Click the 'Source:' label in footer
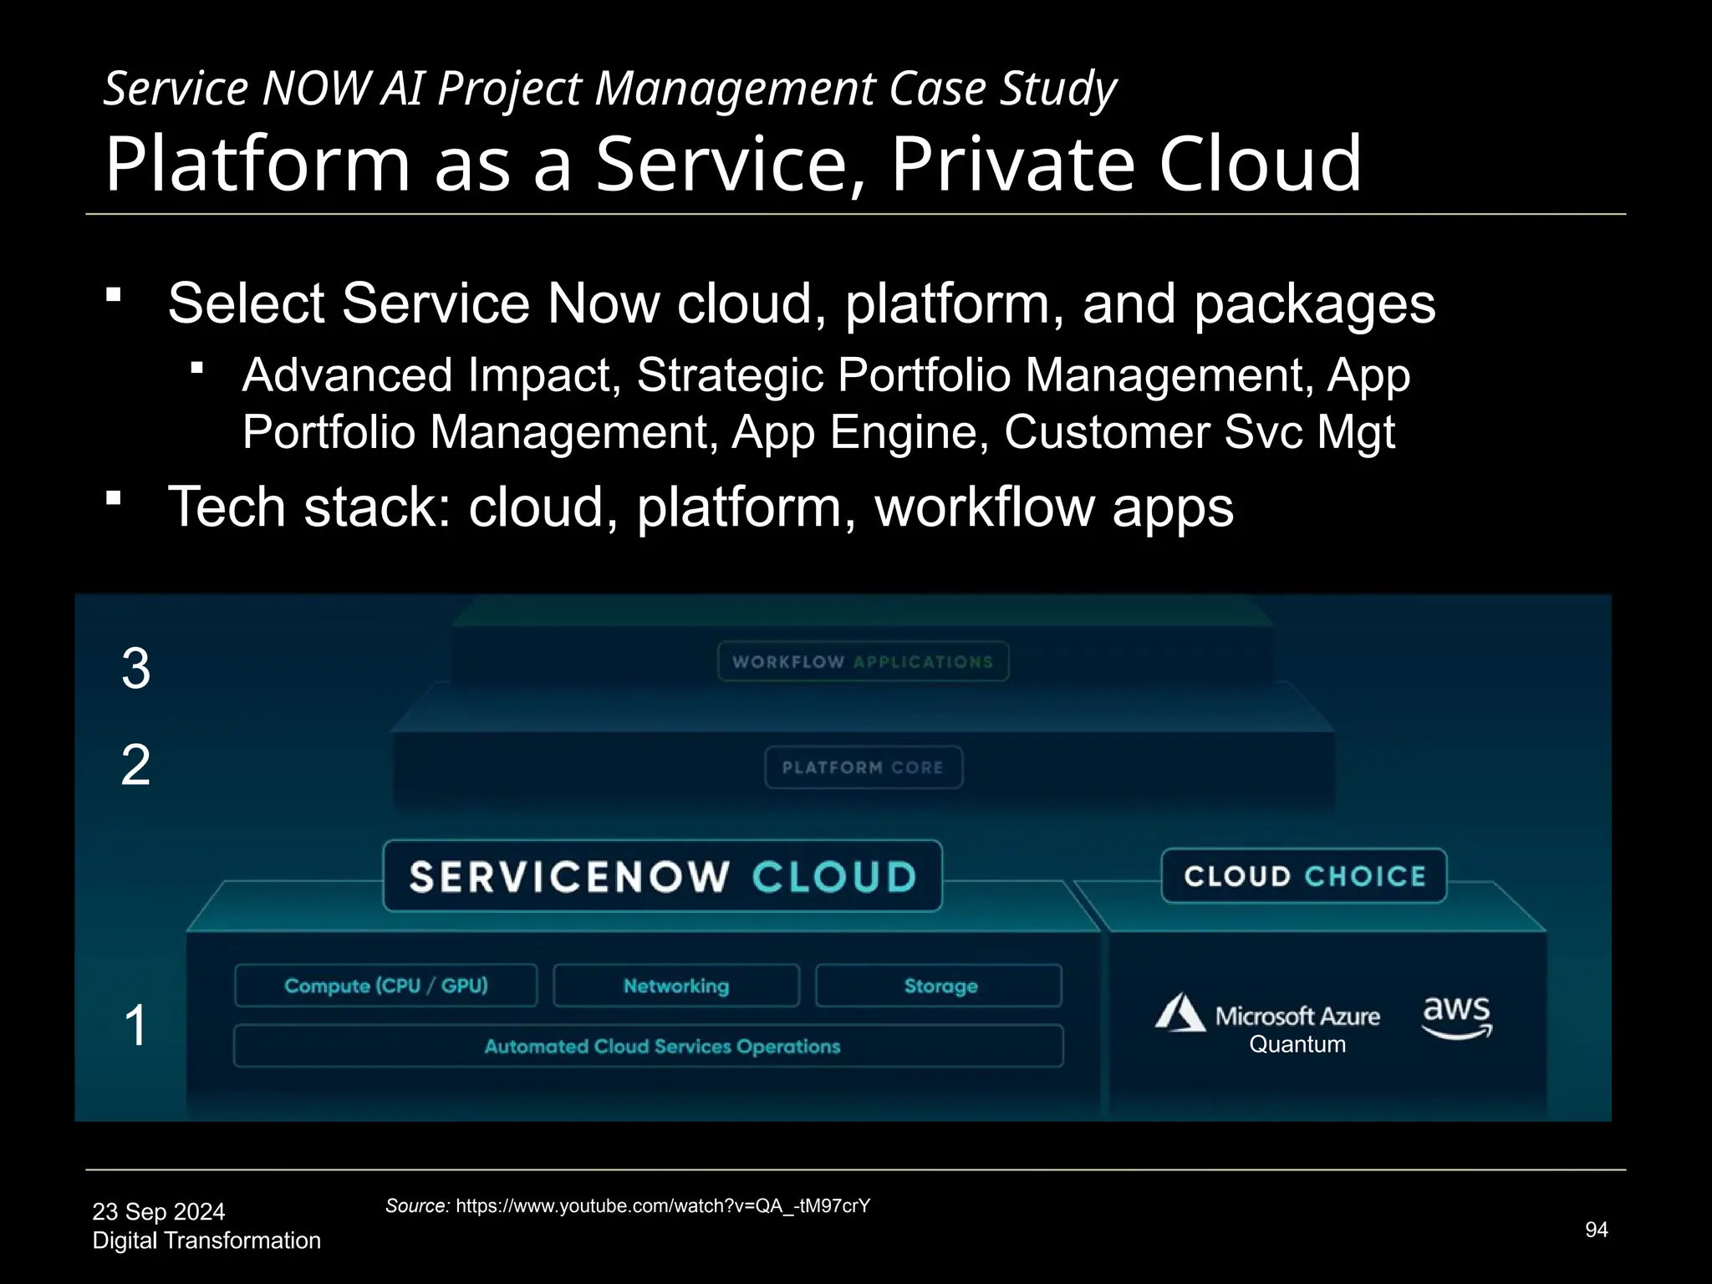Screen dimensions: 1712x1284 pyautogui.click(x=418, y=1205)
